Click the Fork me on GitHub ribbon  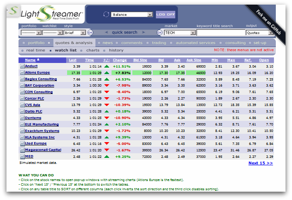[x=268, y=22]
